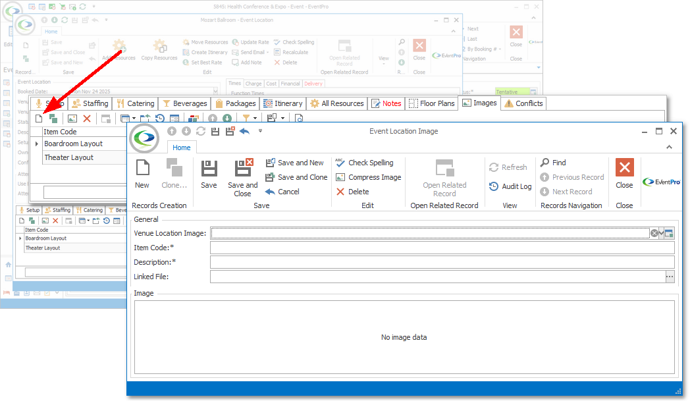Screen dimensions: 690x403
Task: Click the green Clone icon in Images tab toolbar
Action: pyautogui.click(x=53, y=119)
